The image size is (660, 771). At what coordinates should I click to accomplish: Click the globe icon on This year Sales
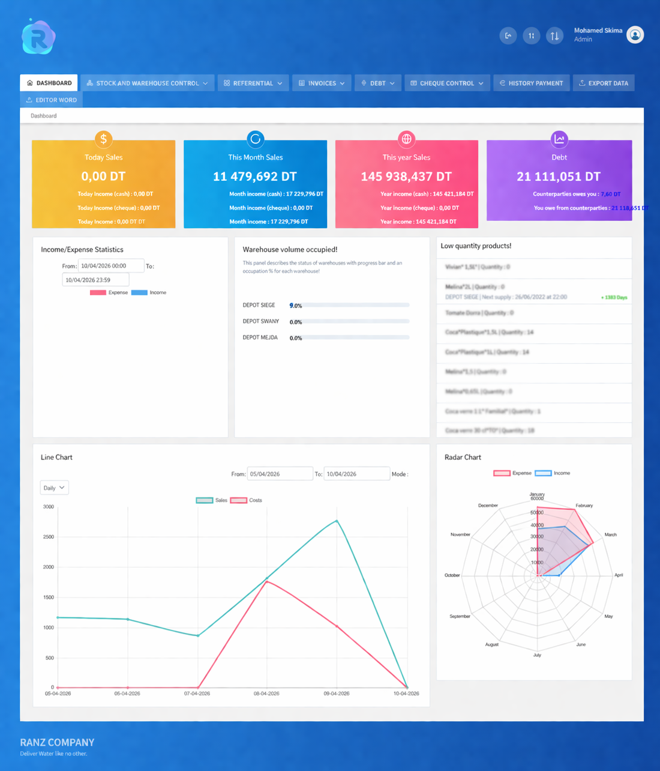pos(406,139)
